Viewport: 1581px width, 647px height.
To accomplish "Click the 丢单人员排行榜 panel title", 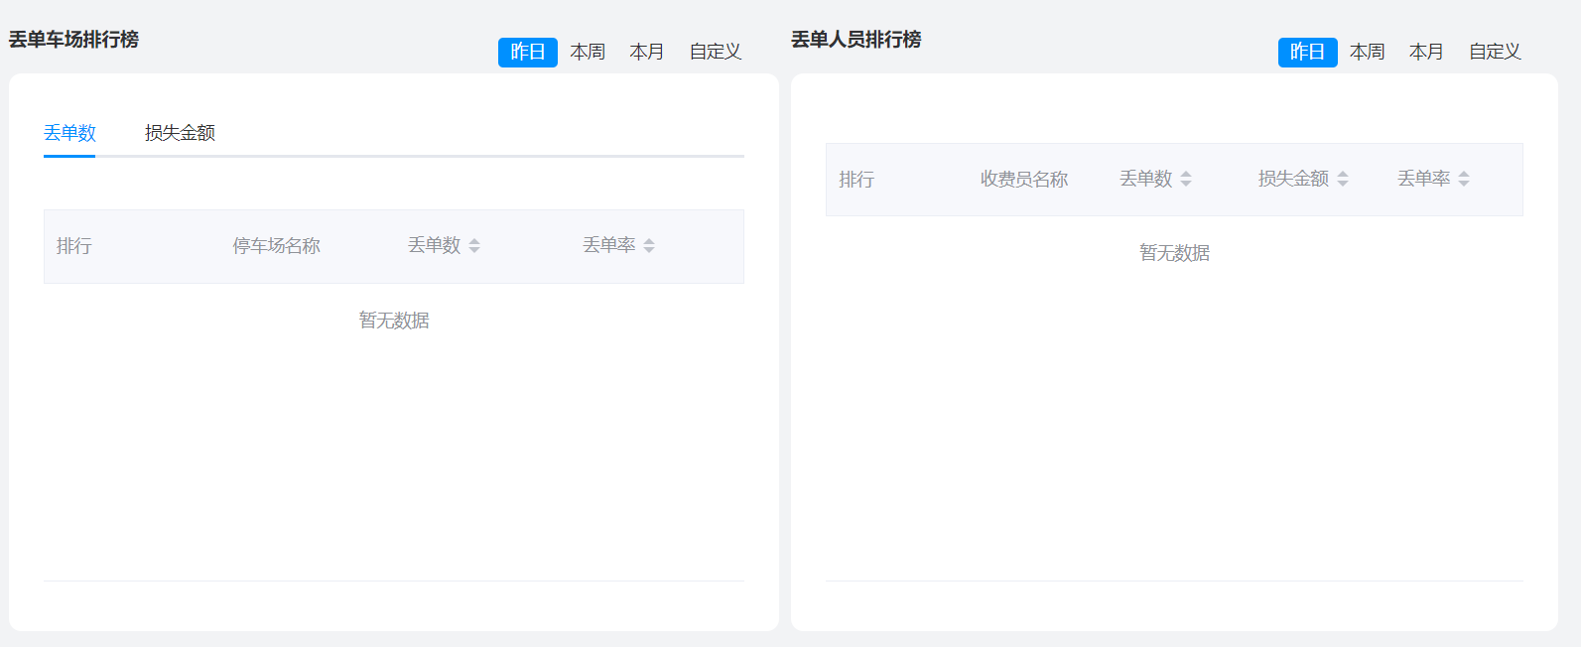I will click(856, 40).
